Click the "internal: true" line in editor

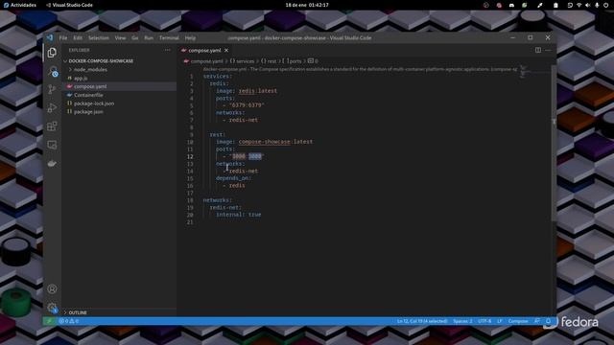point(239,215)
